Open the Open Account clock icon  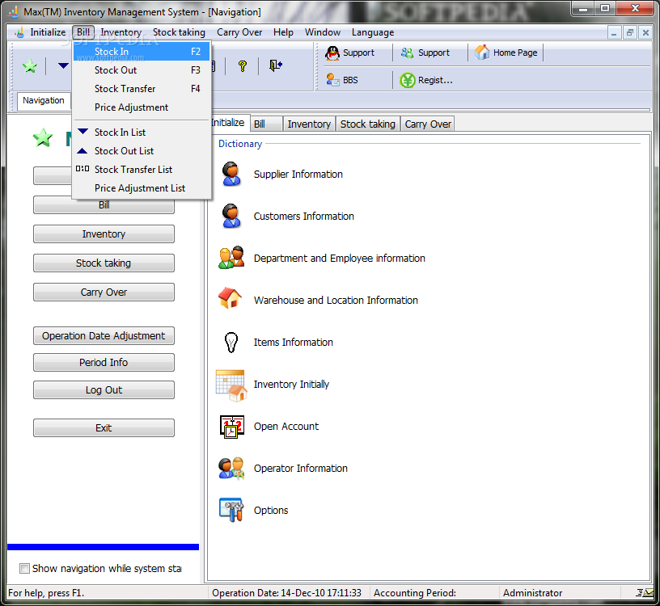coord(231,427)
